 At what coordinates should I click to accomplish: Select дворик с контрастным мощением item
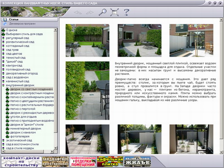click(x=32, y=93)
